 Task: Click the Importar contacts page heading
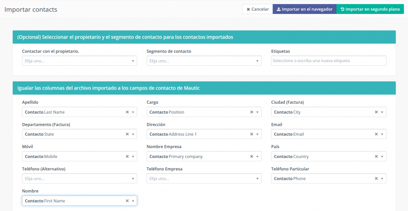pyautogui.click(x=31, y=9)
